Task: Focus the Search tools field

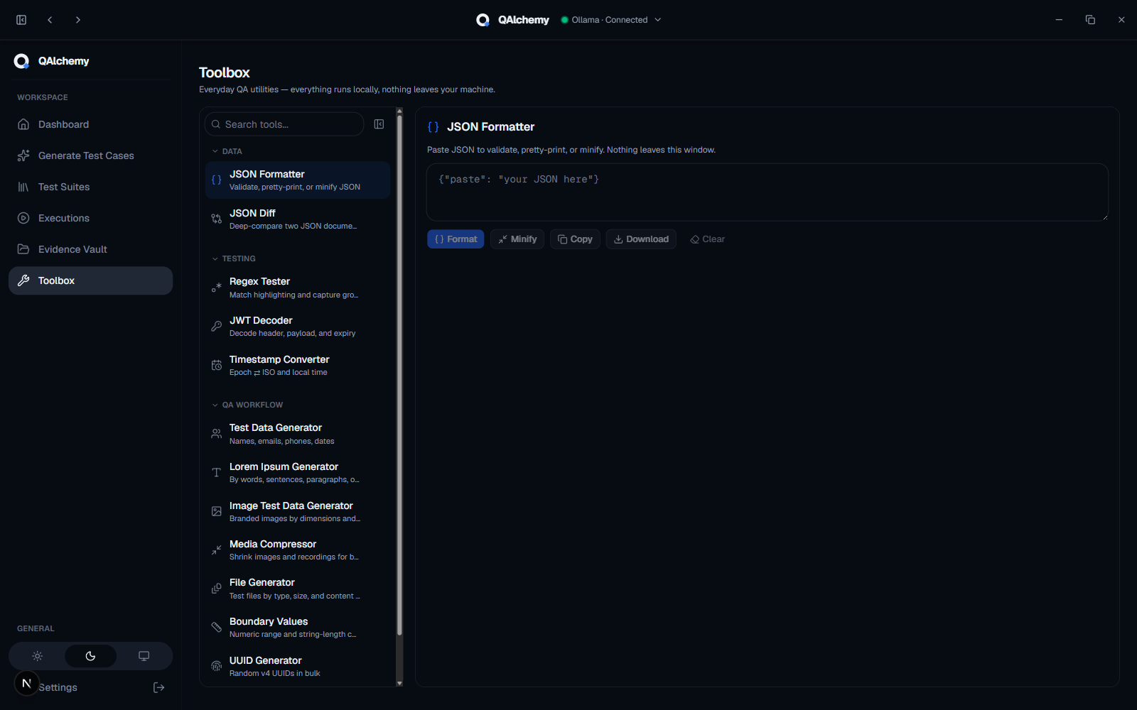Action: 284,124
